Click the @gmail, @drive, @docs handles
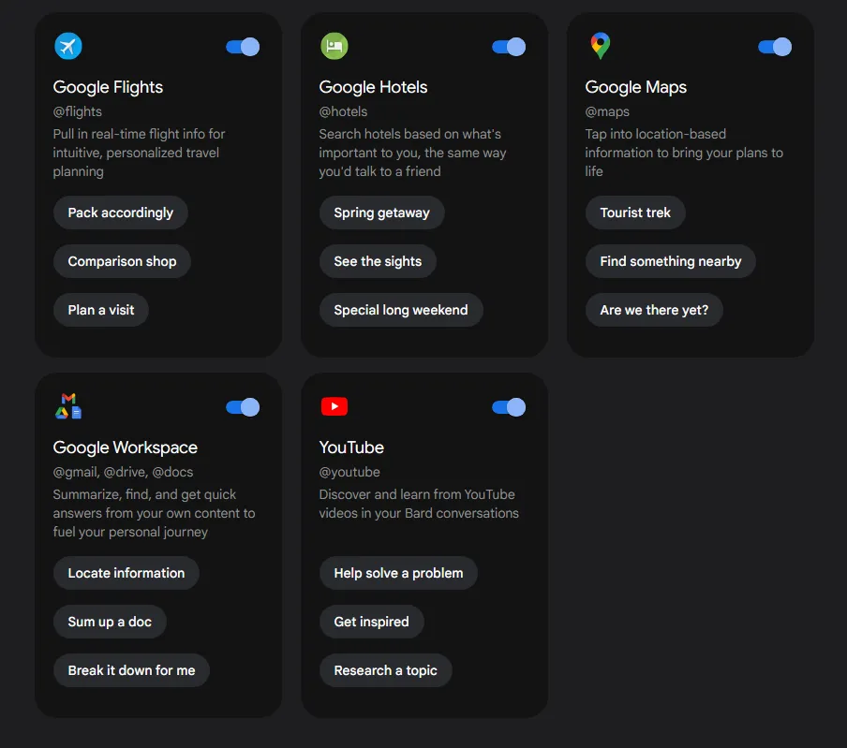This screenshot has height=748, width=847. [x=123, y=472]
